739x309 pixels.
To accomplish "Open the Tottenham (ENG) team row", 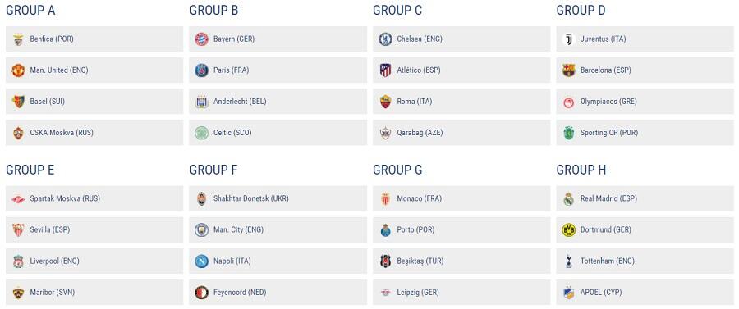I will coord(645,261).
